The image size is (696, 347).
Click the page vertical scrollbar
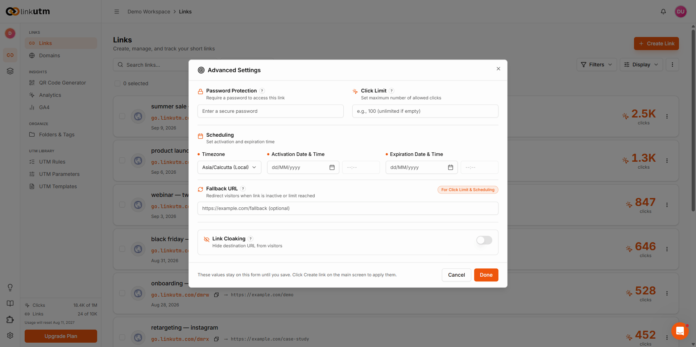click(693, 120)
